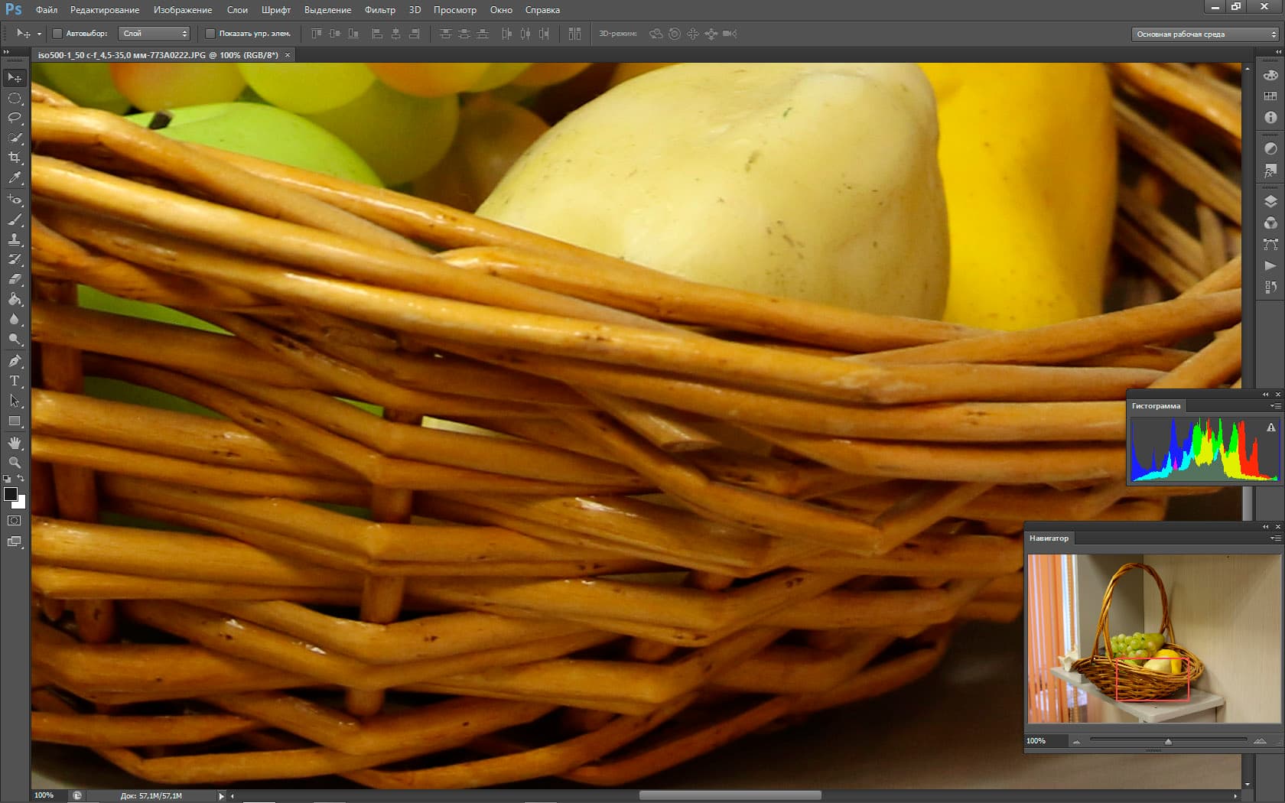The image size is (1285, 803).
Task: Open the Layers panel icon
Action: [x=1270, y=202]
